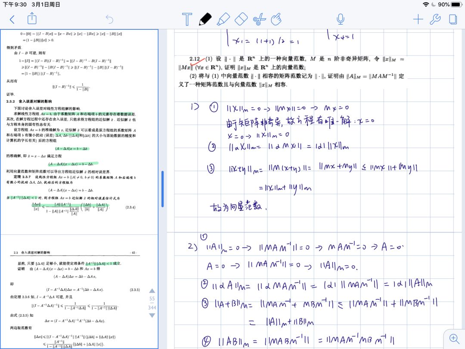465x349 pixels.
Task: Select the Eraser tool
Action: pos(241,19)
